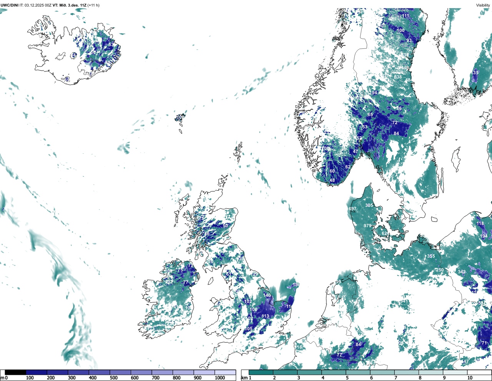Click the palest 1000 m legend swatch
The height and width of the screenshot is (381, 492).
coord(225,372)
